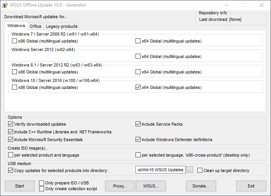This screenshot has height=196, width=271.
Task: Click Windows 8.1 / Server 2012 R2 group label
Action: (x=57, y=65)
